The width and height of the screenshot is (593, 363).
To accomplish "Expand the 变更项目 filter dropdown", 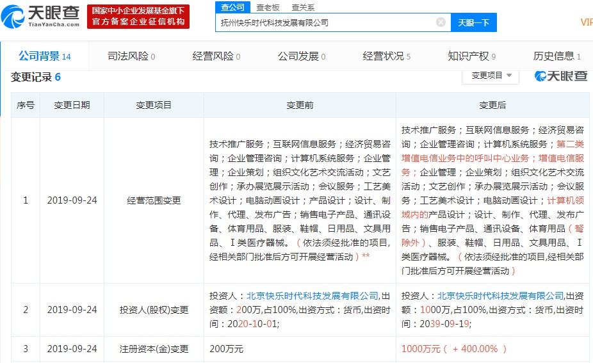I will (491, 76).
